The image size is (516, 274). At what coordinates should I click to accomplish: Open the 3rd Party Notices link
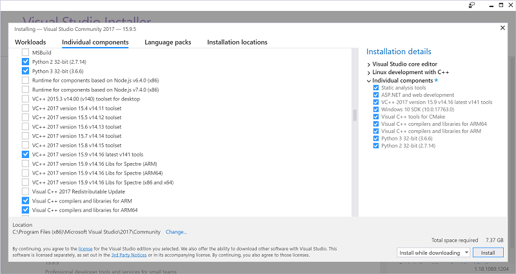[129, 255]
